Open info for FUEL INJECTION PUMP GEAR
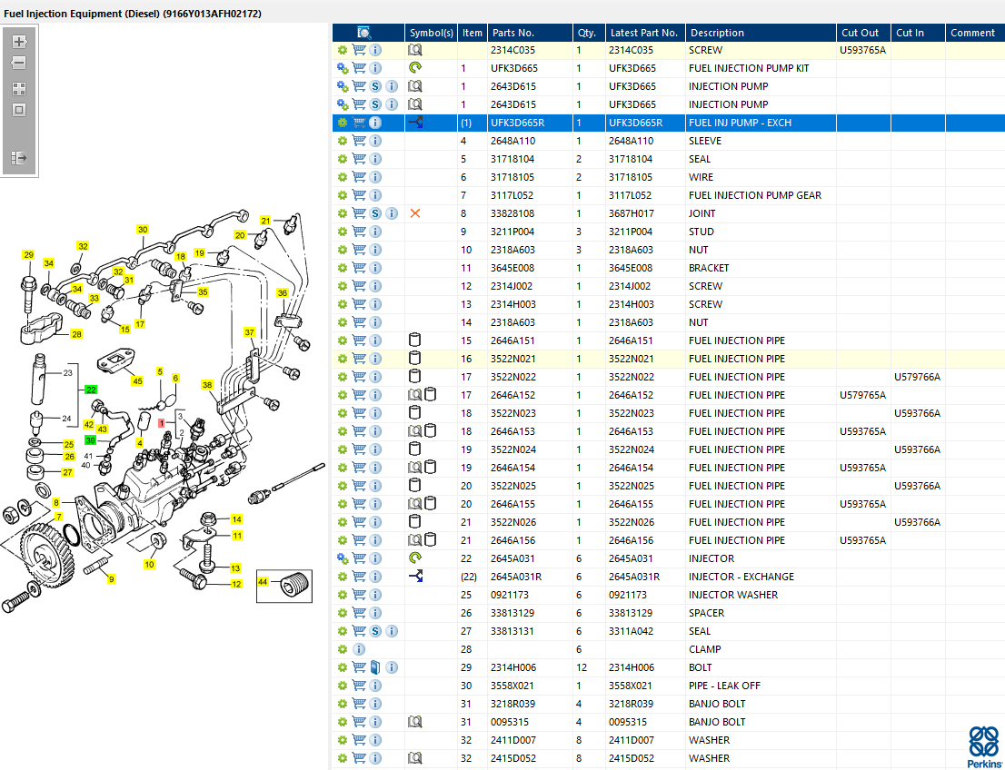1005x770 pixels. [375, 195]
